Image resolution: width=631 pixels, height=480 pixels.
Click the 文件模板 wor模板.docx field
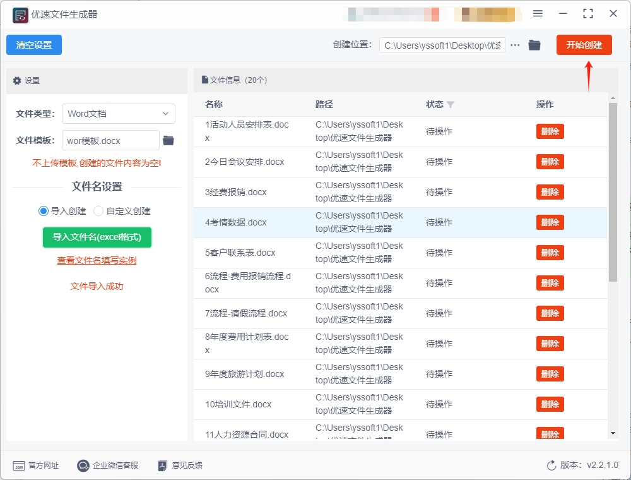click(x=110, y=141)
